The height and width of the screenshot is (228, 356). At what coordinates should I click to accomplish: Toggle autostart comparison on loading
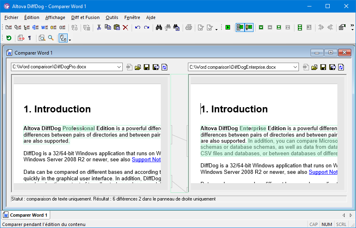coord(240,27)
